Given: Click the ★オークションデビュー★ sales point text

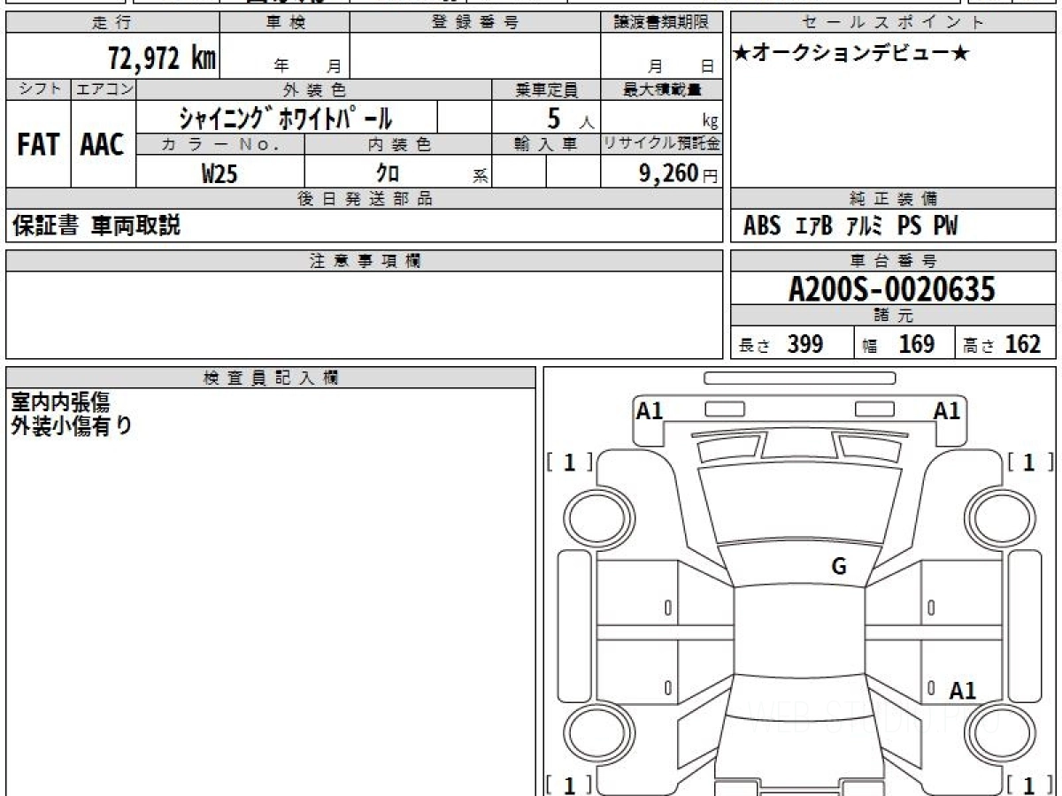Looking at the screenshot, I should (x=851, y=54).
